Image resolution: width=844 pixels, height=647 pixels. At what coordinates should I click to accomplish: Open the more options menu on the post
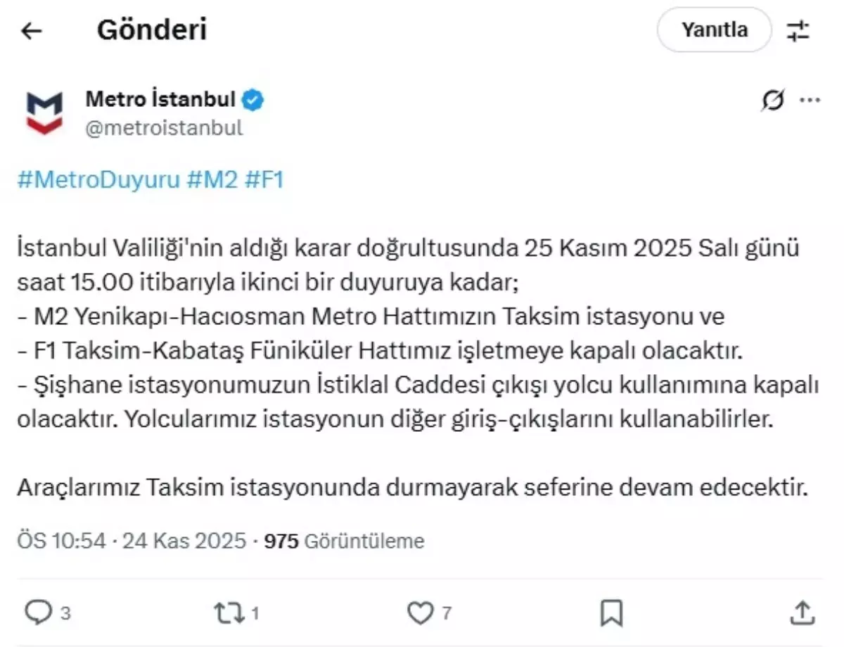[x=810, y=100]
